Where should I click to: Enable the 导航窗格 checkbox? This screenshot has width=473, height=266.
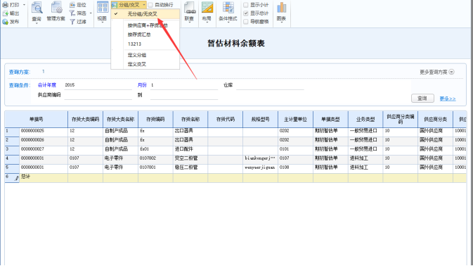tap(246, 22)
